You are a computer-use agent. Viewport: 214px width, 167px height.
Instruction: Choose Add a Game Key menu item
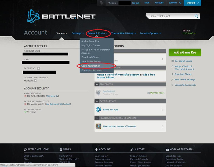pos(90,41)
